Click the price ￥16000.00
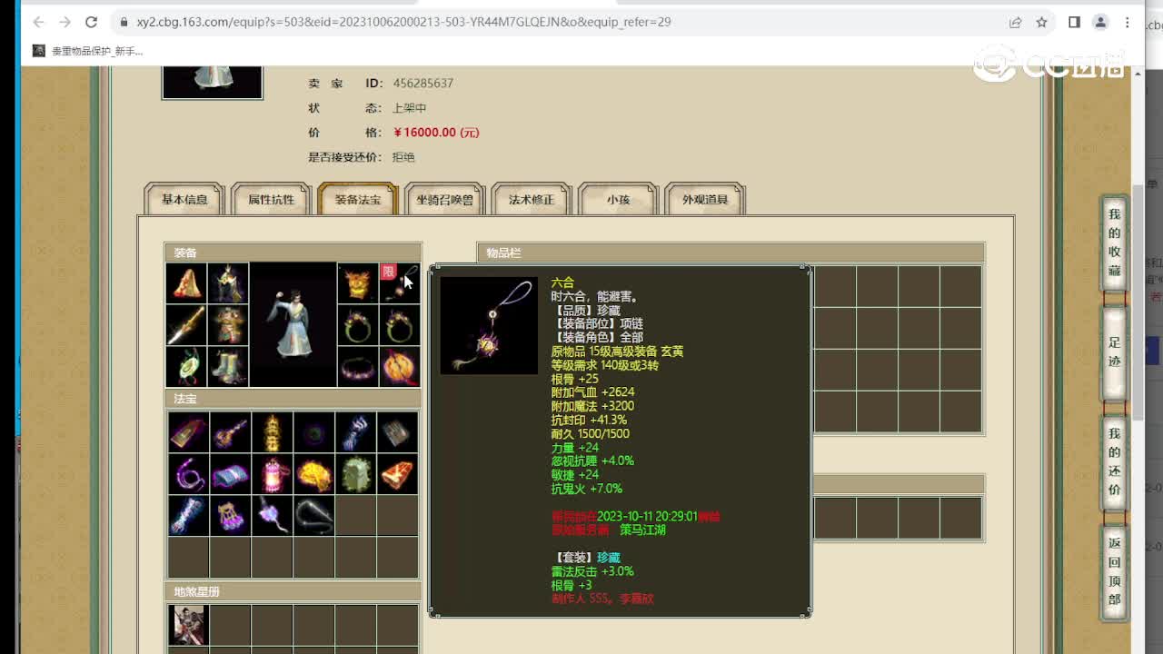 coord(436,133)
